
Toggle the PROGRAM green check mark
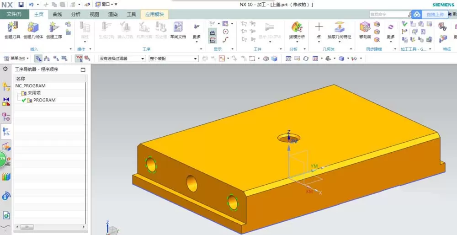click(x=24, y=100)
